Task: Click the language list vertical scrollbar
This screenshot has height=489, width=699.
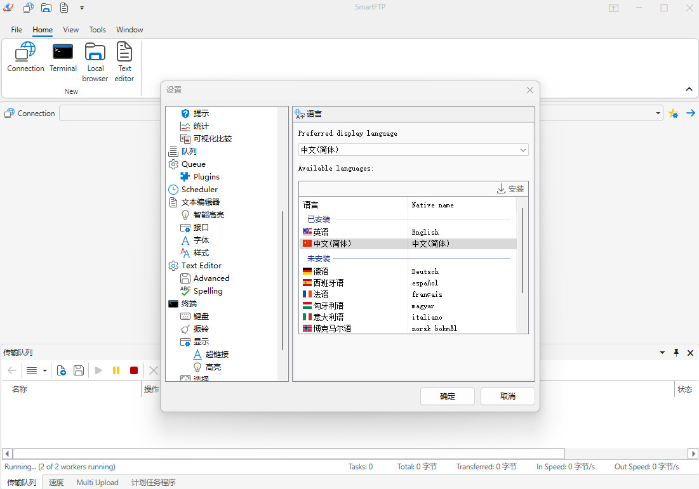Action: [x=522, y=251]
